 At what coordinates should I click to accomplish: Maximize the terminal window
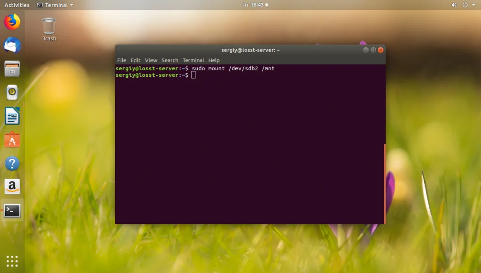tap(373, 50)
